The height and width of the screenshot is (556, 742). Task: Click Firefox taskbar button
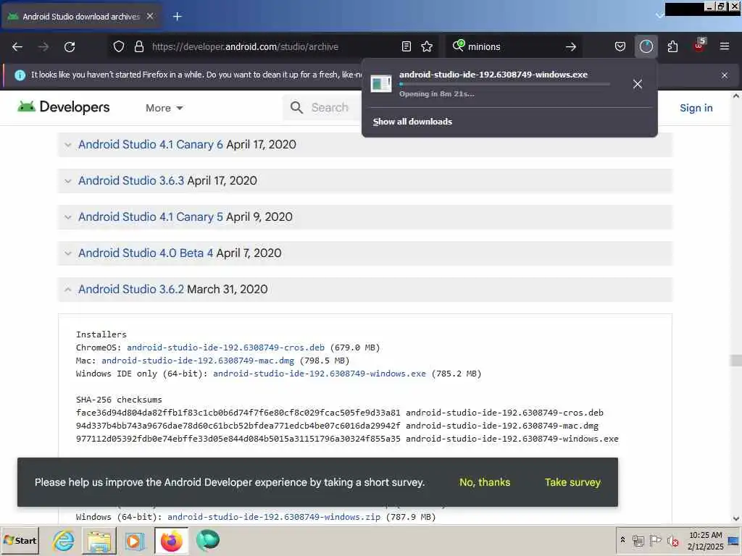(171, 540)
